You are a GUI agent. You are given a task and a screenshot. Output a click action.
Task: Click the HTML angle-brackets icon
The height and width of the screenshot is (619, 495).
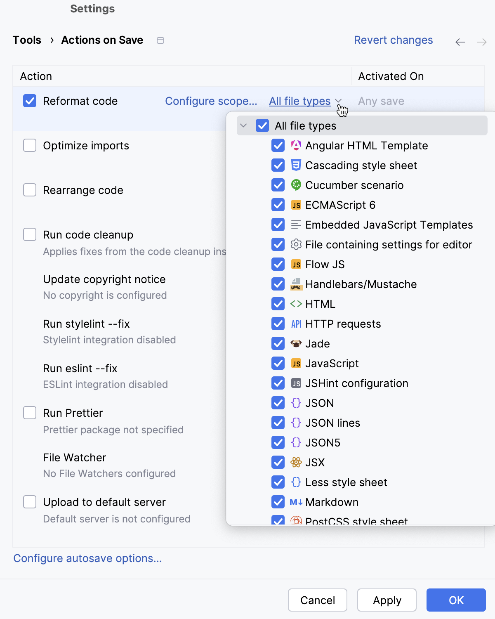[296, 304]
